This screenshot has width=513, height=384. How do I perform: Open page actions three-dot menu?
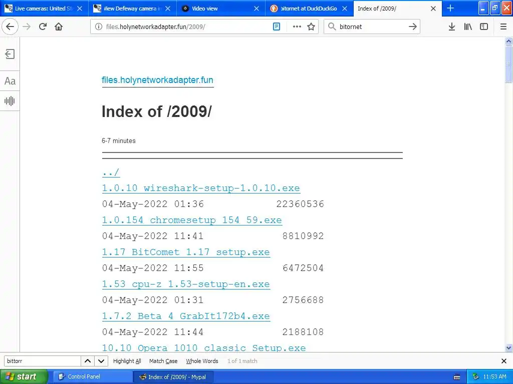pos(297,27)
